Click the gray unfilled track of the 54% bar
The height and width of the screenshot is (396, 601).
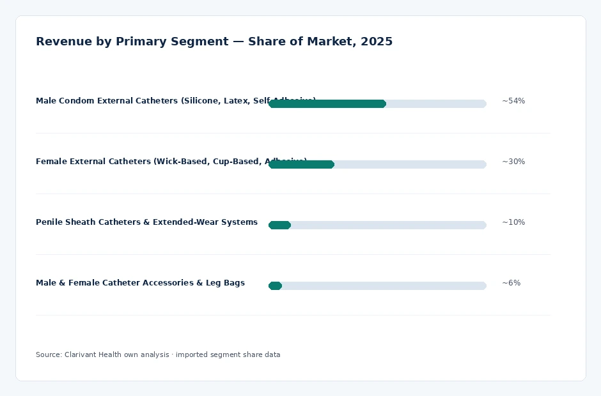point(436,103)
